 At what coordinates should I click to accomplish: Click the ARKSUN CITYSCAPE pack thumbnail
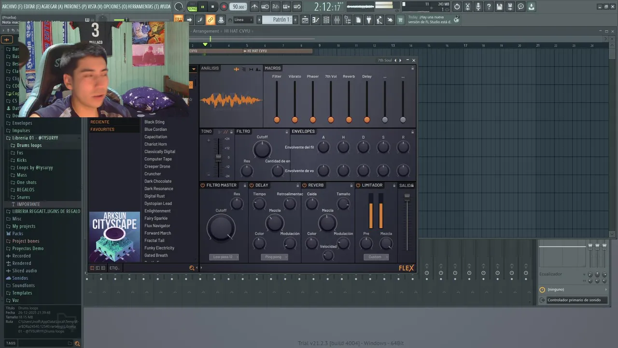(114, 237)
